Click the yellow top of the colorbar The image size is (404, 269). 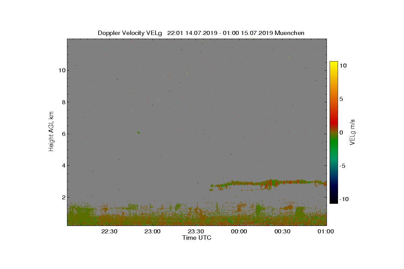tap(334, 65)
